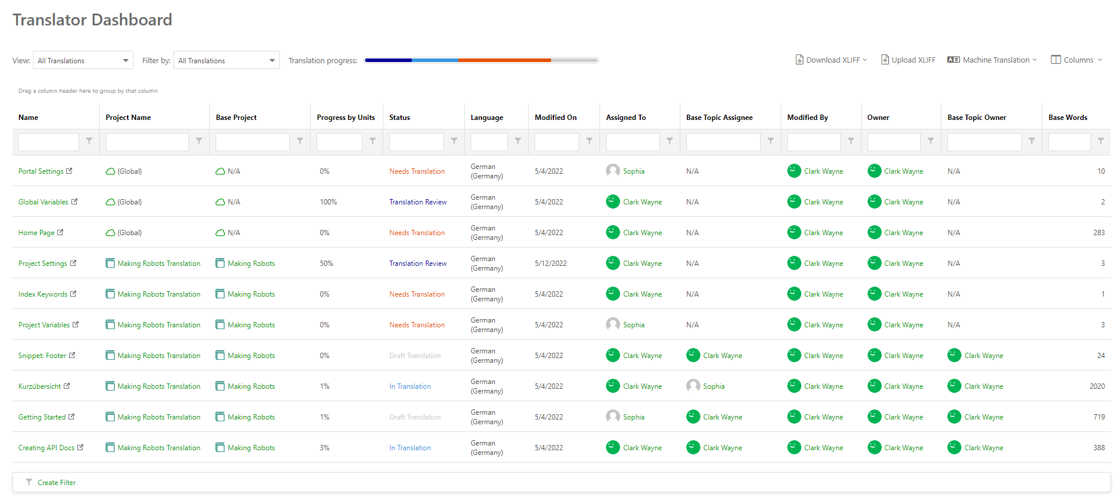1118x504 pixels.
Task: Open the View dropdown selector
Action: 83,60
